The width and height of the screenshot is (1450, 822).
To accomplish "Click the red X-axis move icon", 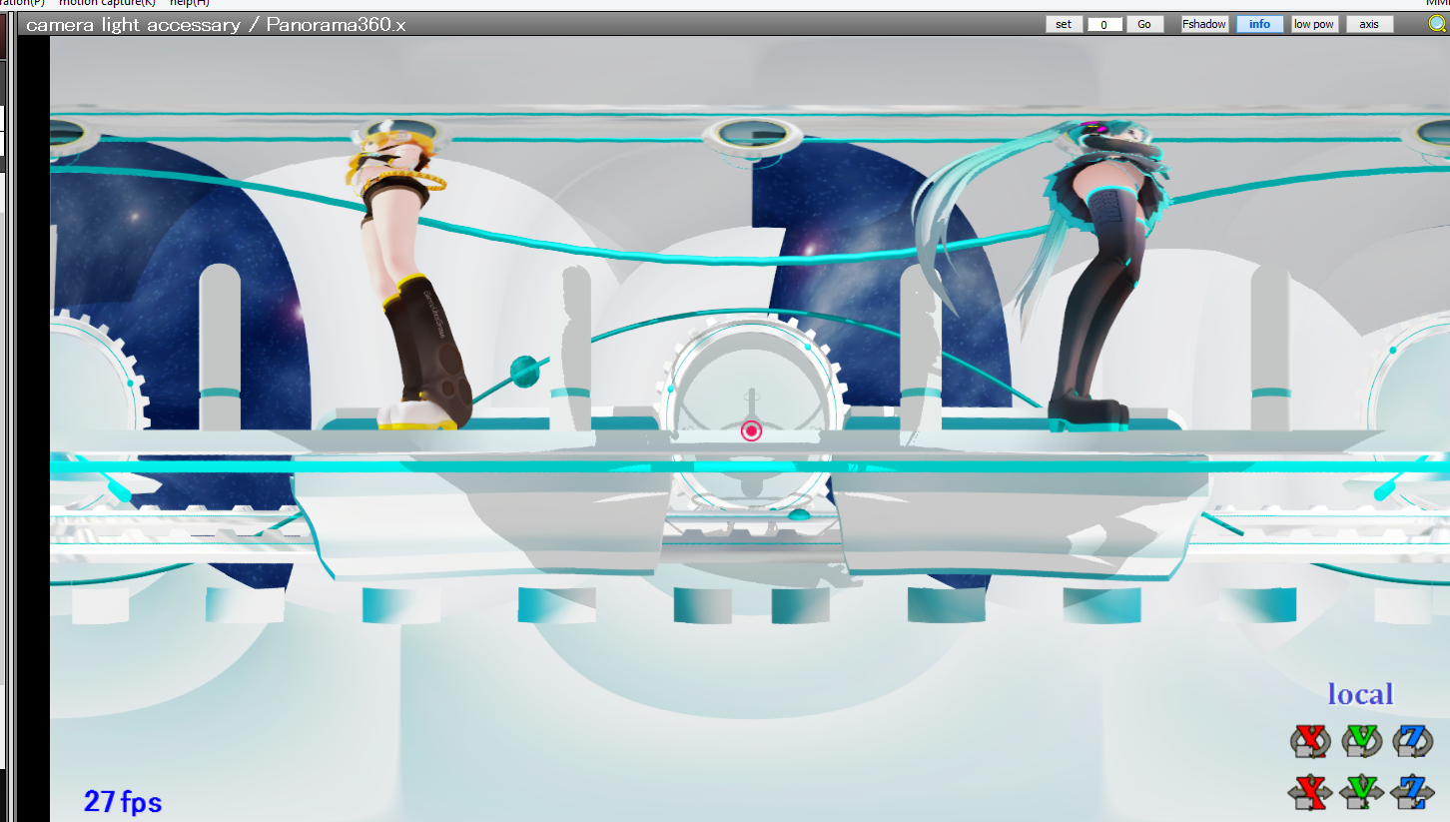I will (1309, 791).
